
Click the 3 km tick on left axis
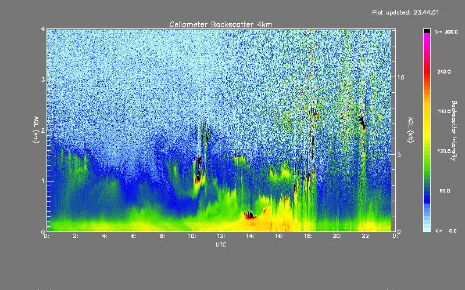pyautogui.click(x=43, y=79)
